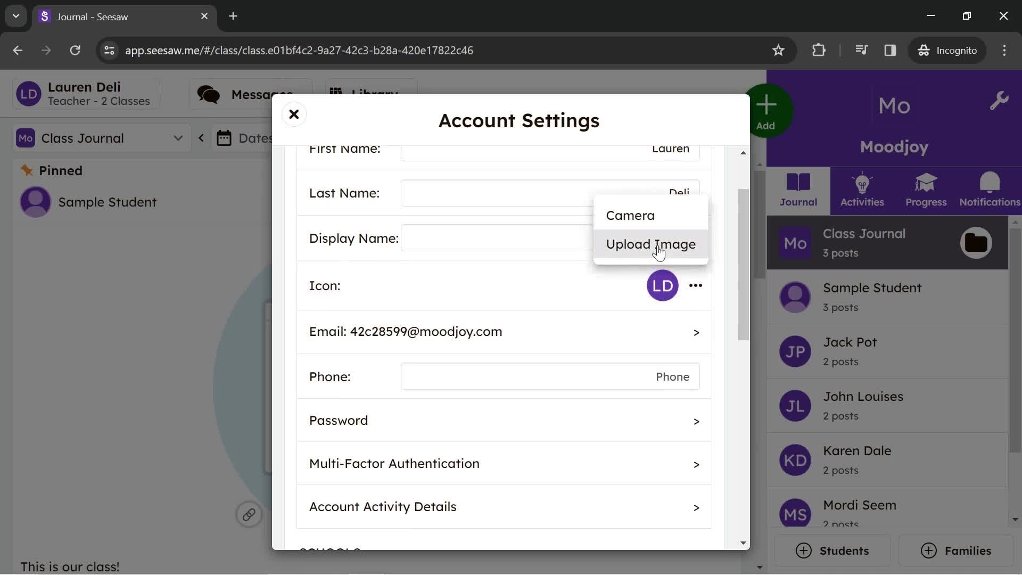The width and height of the screenshot is (1022, 575).
Task: Click the Class Journal dropdown arrow
Action: pyautogui.click(x=178, y=138)
